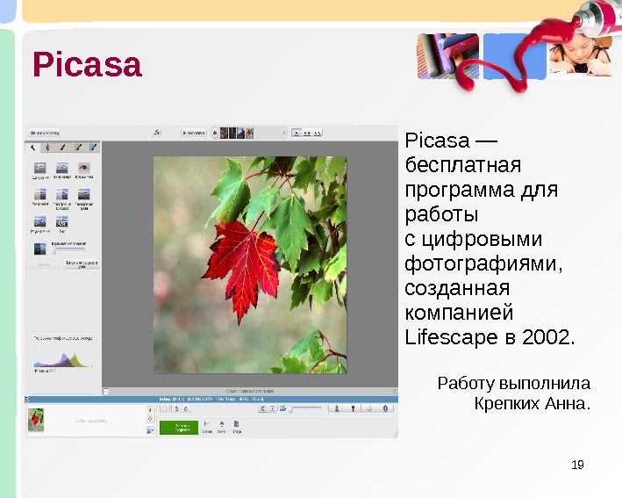Rotate the photo clockwise

click(x=186, y=408)
